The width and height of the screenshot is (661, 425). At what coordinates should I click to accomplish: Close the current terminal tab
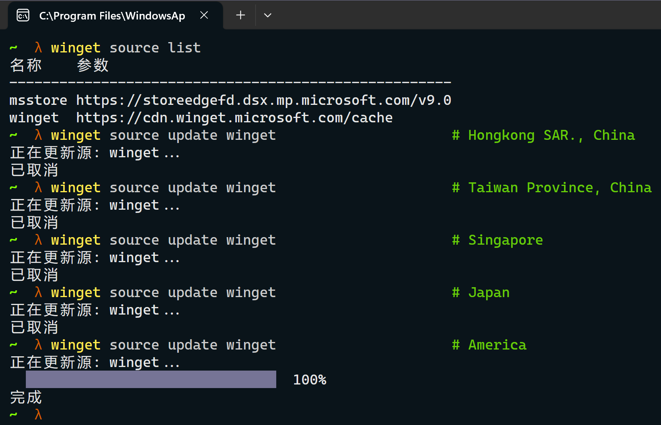204,15
